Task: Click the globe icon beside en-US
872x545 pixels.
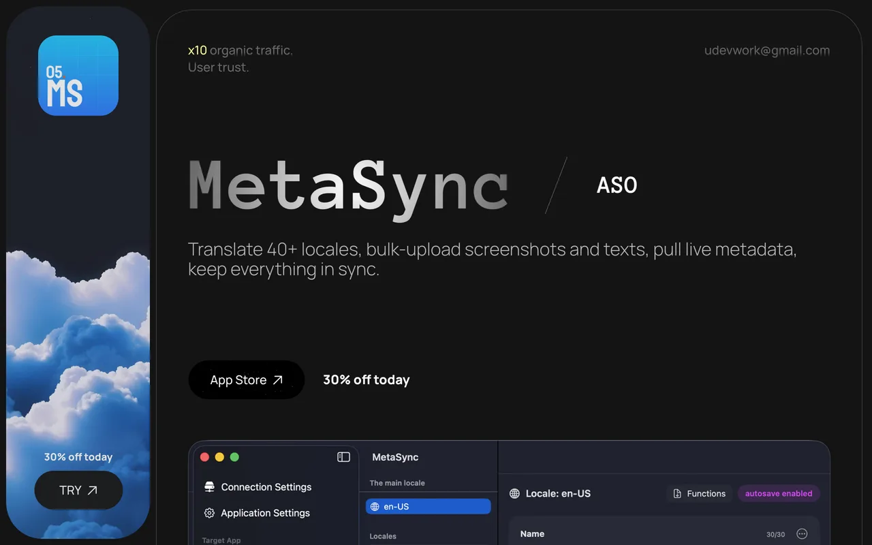Action: tap(375, 507)
